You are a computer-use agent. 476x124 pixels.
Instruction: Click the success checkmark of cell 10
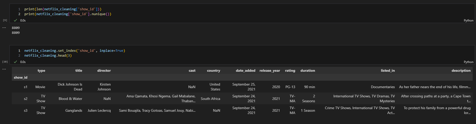click(x=15, y=62)
